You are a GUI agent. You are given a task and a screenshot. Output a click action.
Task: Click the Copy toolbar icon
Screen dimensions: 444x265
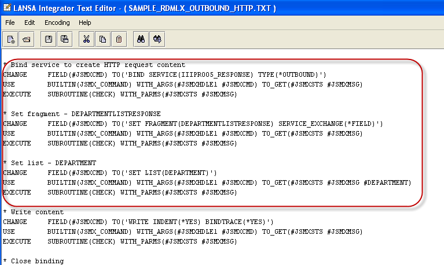coord(102,39)
